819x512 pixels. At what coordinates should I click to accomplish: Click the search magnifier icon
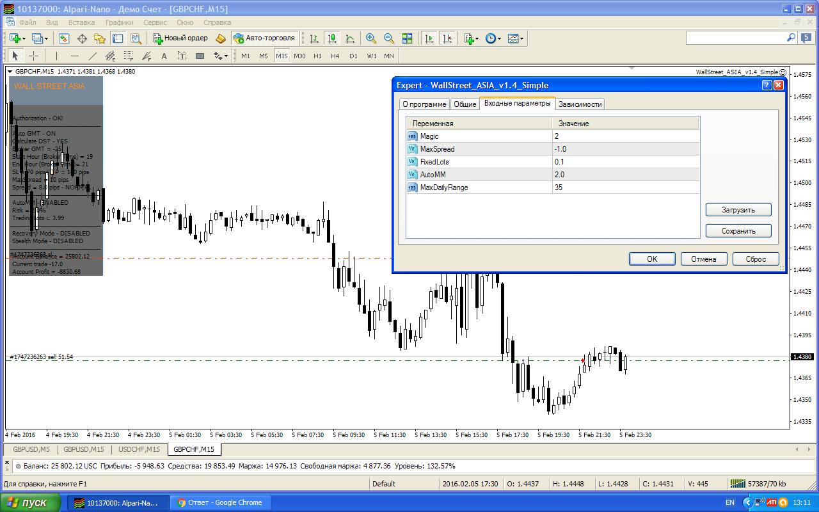click(x=791, y=38)
